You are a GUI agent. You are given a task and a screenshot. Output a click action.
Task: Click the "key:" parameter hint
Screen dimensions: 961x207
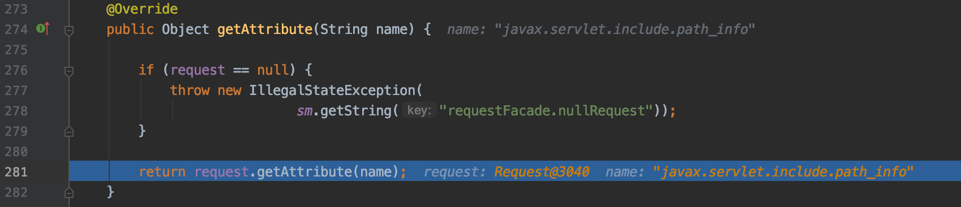[419, 110]
